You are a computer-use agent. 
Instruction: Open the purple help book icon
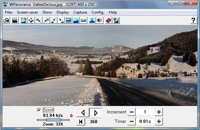(x=108, y=20)
